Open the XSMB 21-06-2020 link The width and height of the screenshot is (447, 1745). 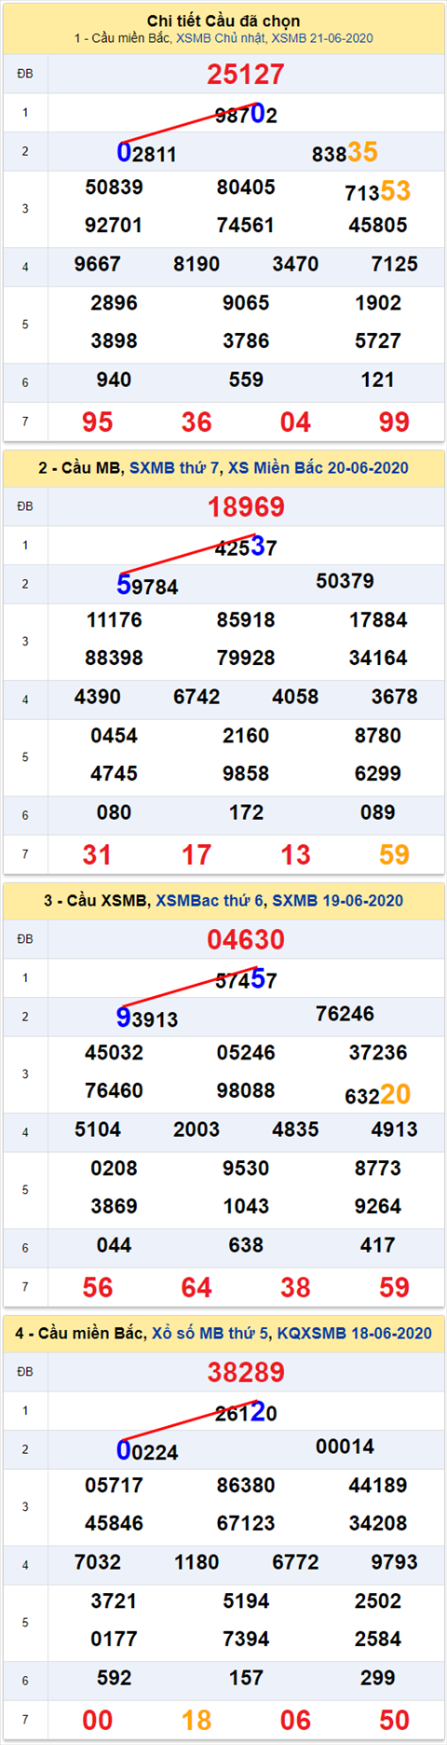coord(322,38)
